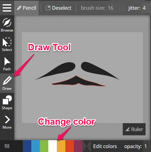Pick the maroon fill swatch

coord(78,146)
